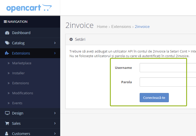Click the Customers user icon
Viewport: 196px width, 136px height.
click(x=7, y=133)
